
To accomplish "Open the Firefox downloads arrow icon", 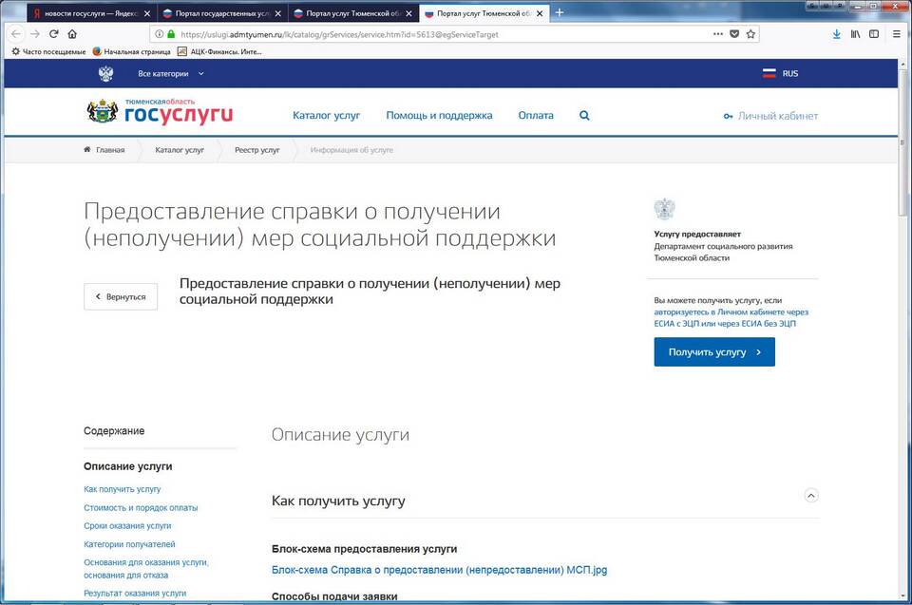I will point(836,33).
